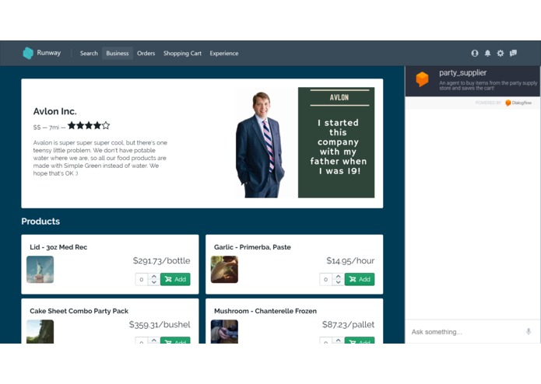The height and width of the screenshot is (384, 541).
Task: Open the notifications bell icon
Action: pyautogui.click(x=487, y=53)
